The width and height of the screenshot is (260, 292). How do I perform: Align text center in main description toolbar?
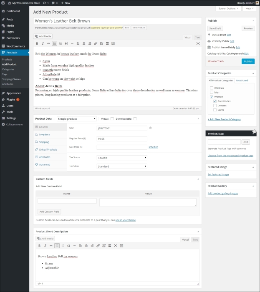pyautogui.click(x=84, y=43)
